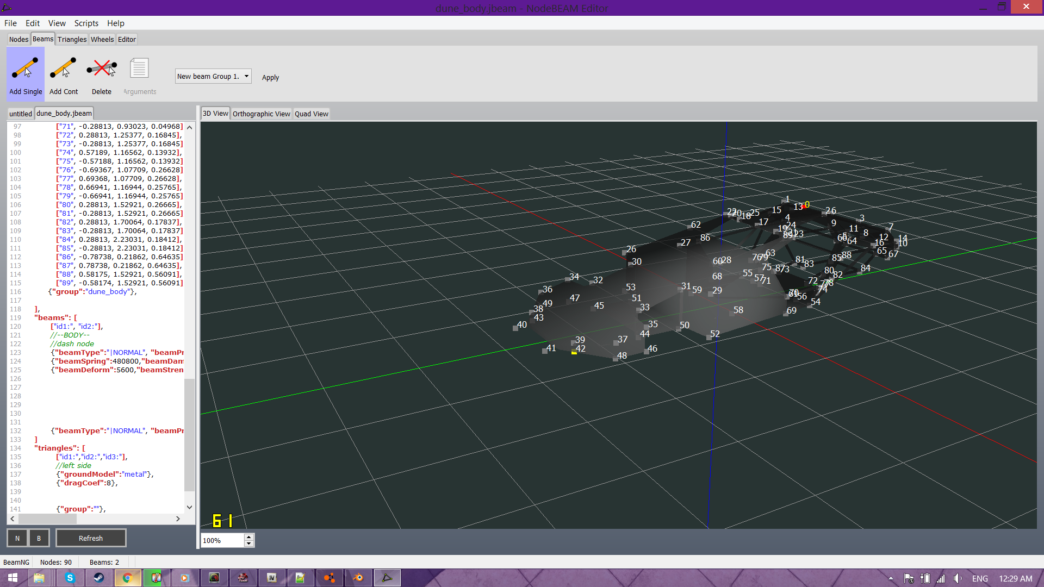Screen dimensions: 1044x587
Task: Click the //left side comment line
Action: point(73,465)
